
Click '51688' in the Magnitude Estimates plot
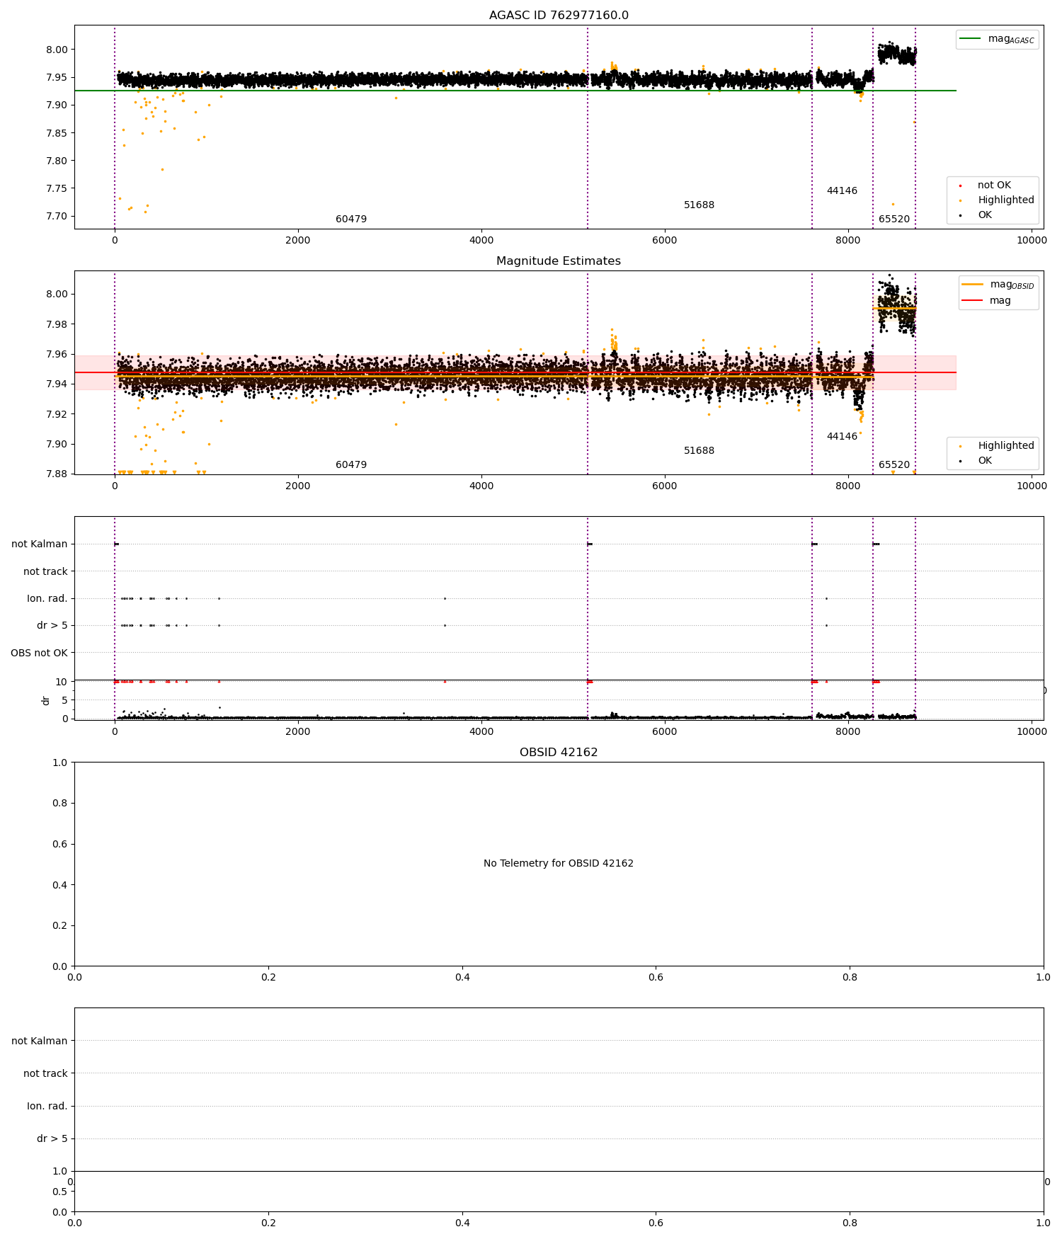[699, 451]
